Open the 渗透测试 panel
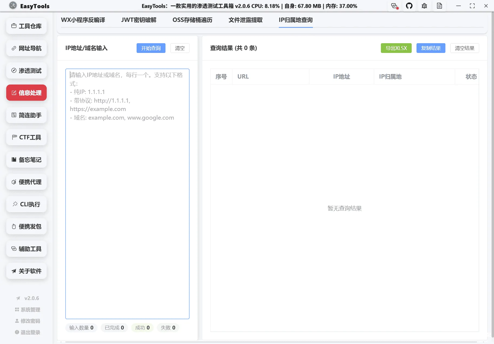 click(x=26, y=70)
